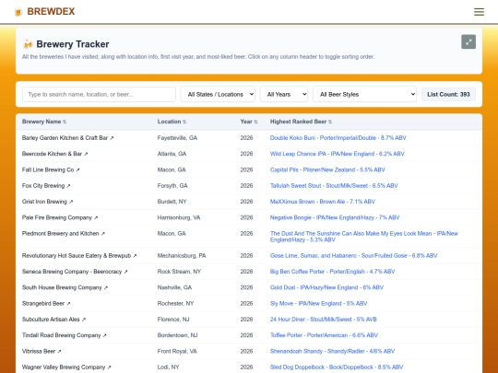Screen dimensions: 498x373
Task: Sort by Location column arrows
Action: tap(184, 122)
